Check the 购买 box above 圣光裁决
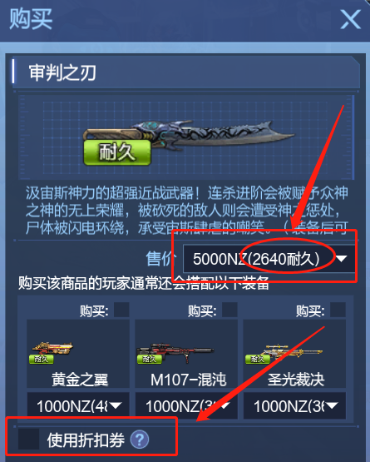370x462 pixels. point(338,310)
